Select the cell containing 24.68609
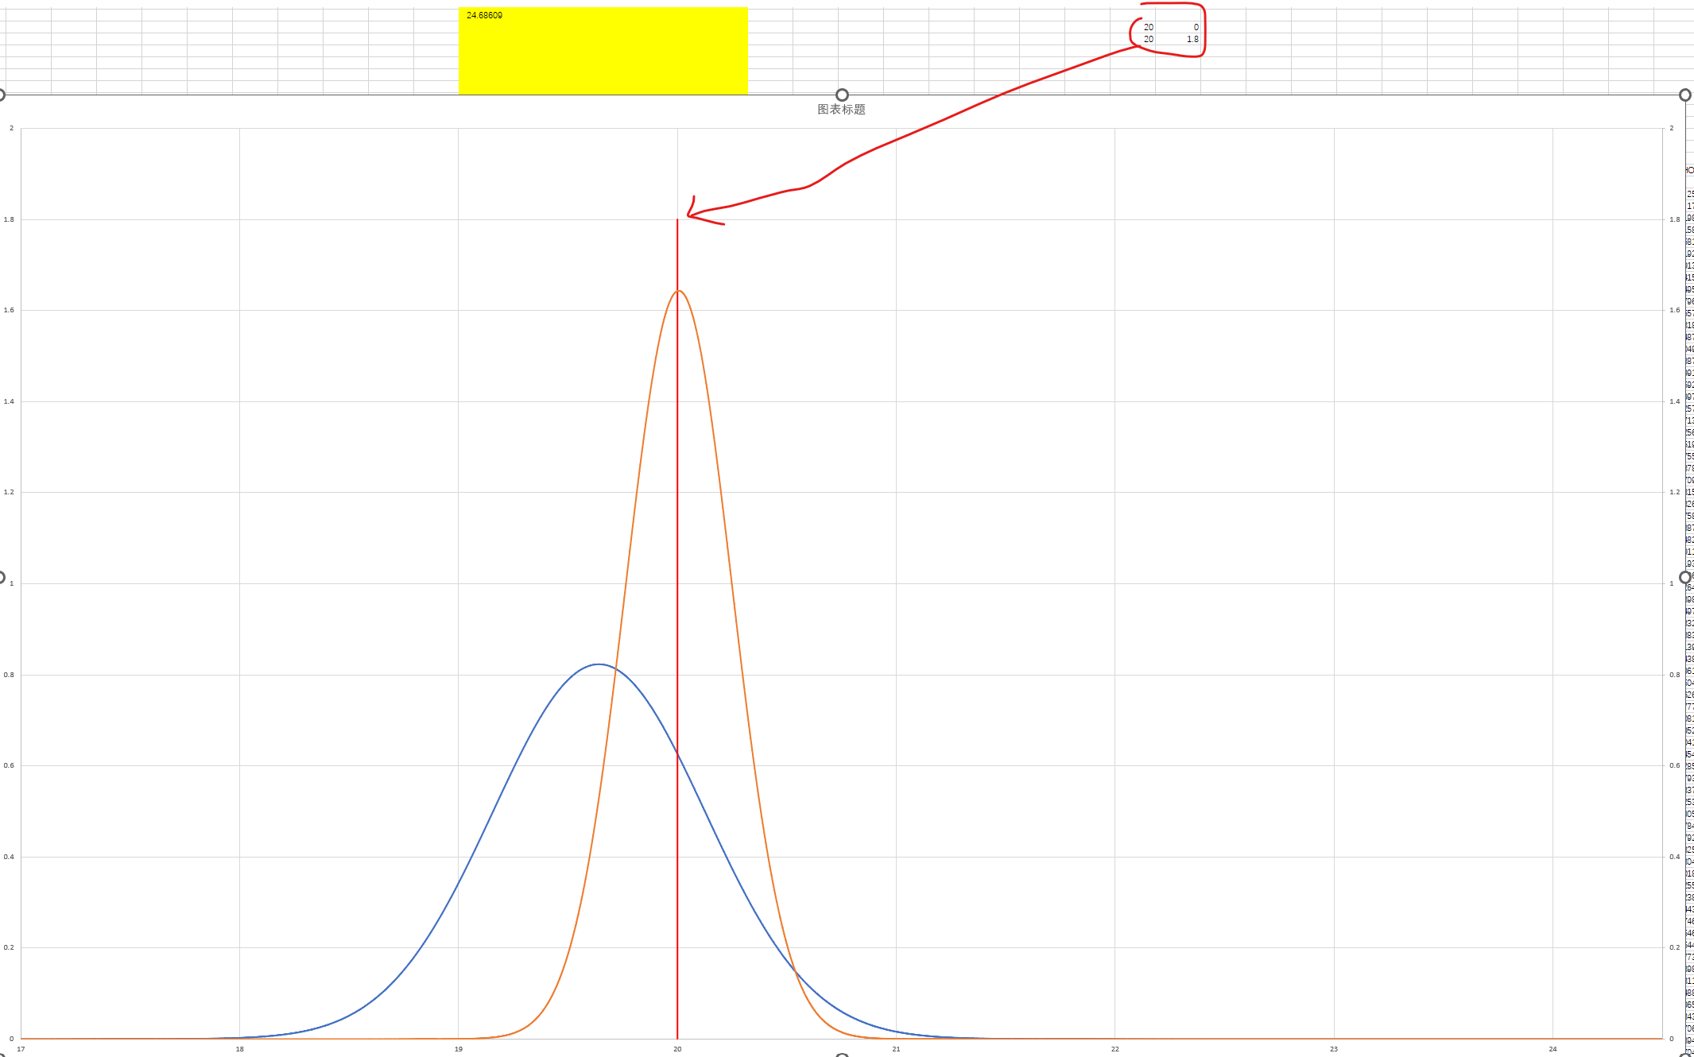Viewport: 1694px width, 1057px height. pyautogui.click(x=483, y=15)
